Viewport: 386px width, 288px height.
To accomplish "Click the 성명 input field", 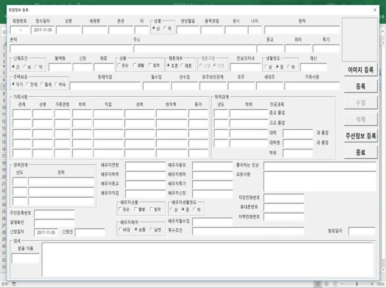I will pyautogui.click(x=68, y=30).
